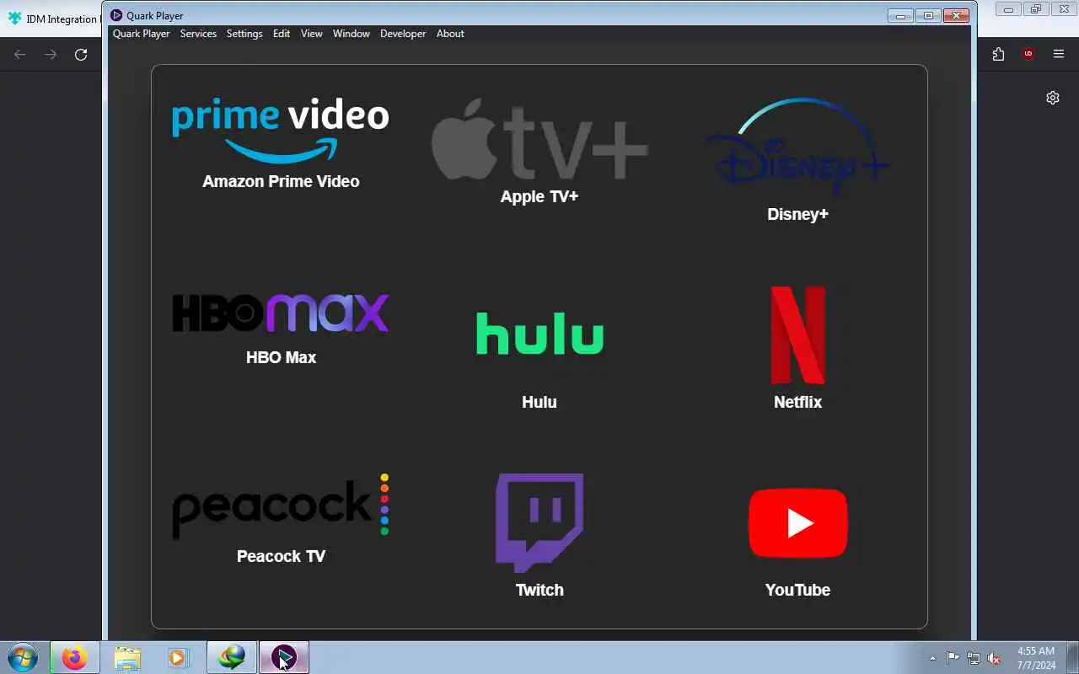
Task: Open the Quark Player menu
Action: point(142,34)
